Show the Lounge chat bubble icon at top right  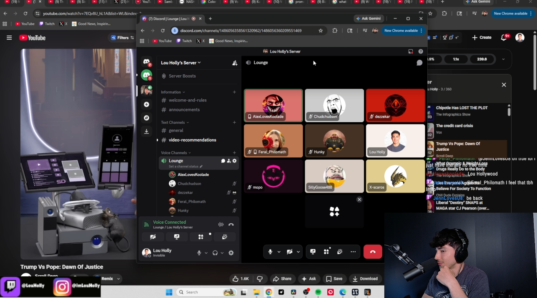click(x=419, y=63)
